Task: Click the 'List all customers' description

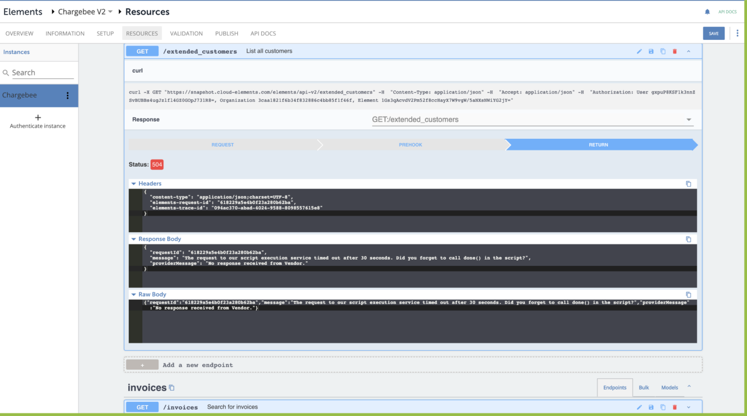Action: point(269,51)
